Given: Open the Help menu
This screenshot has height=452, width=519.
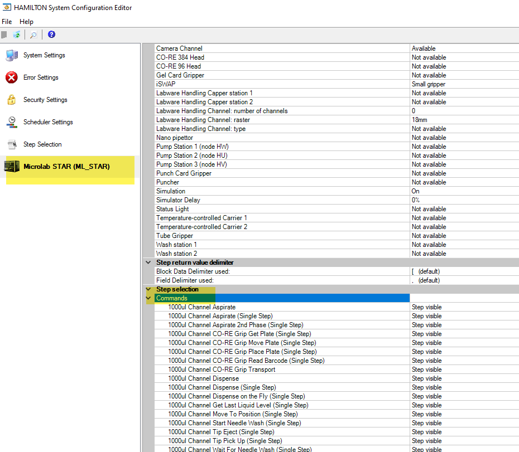Looking at the screenshot, I should coord(26,22).
